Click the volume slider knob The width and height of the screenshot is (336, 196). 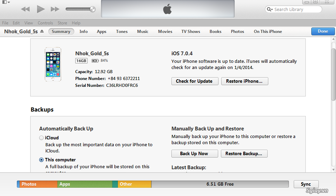(x=92, y=9)
